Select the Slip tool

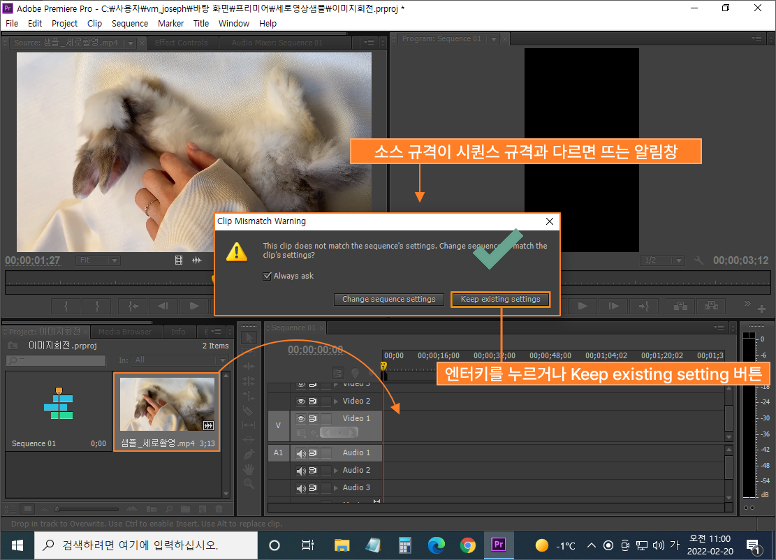coord(249,425)
